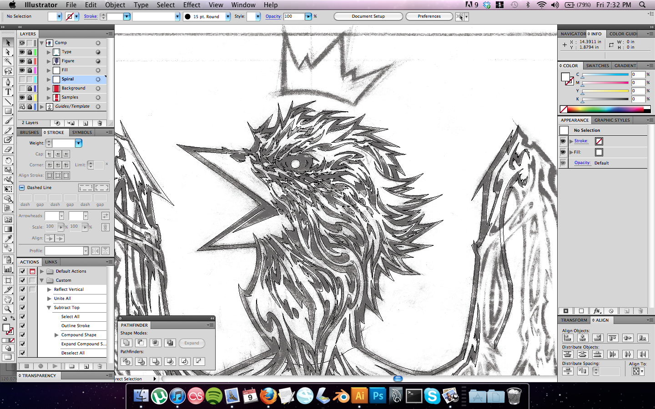Image resolution: width=655 pixels, height=409 pixels.
Task: Select the Artboard tool
Action: click(8, 280)
